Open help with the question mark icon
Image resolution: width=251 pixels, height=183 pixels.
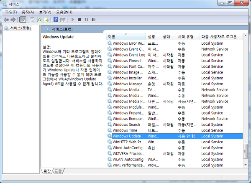click(x=56, y=20)
